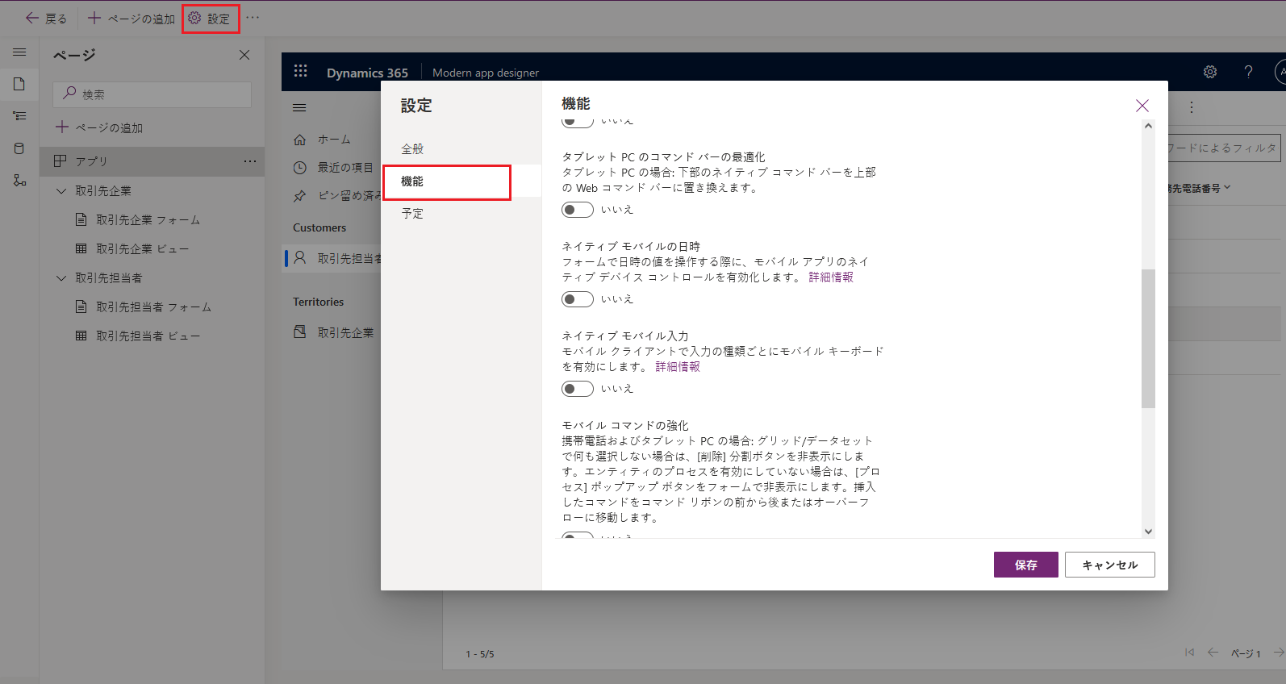Open 最近の項目 in the preview navigation

click(x=333, y=168)
